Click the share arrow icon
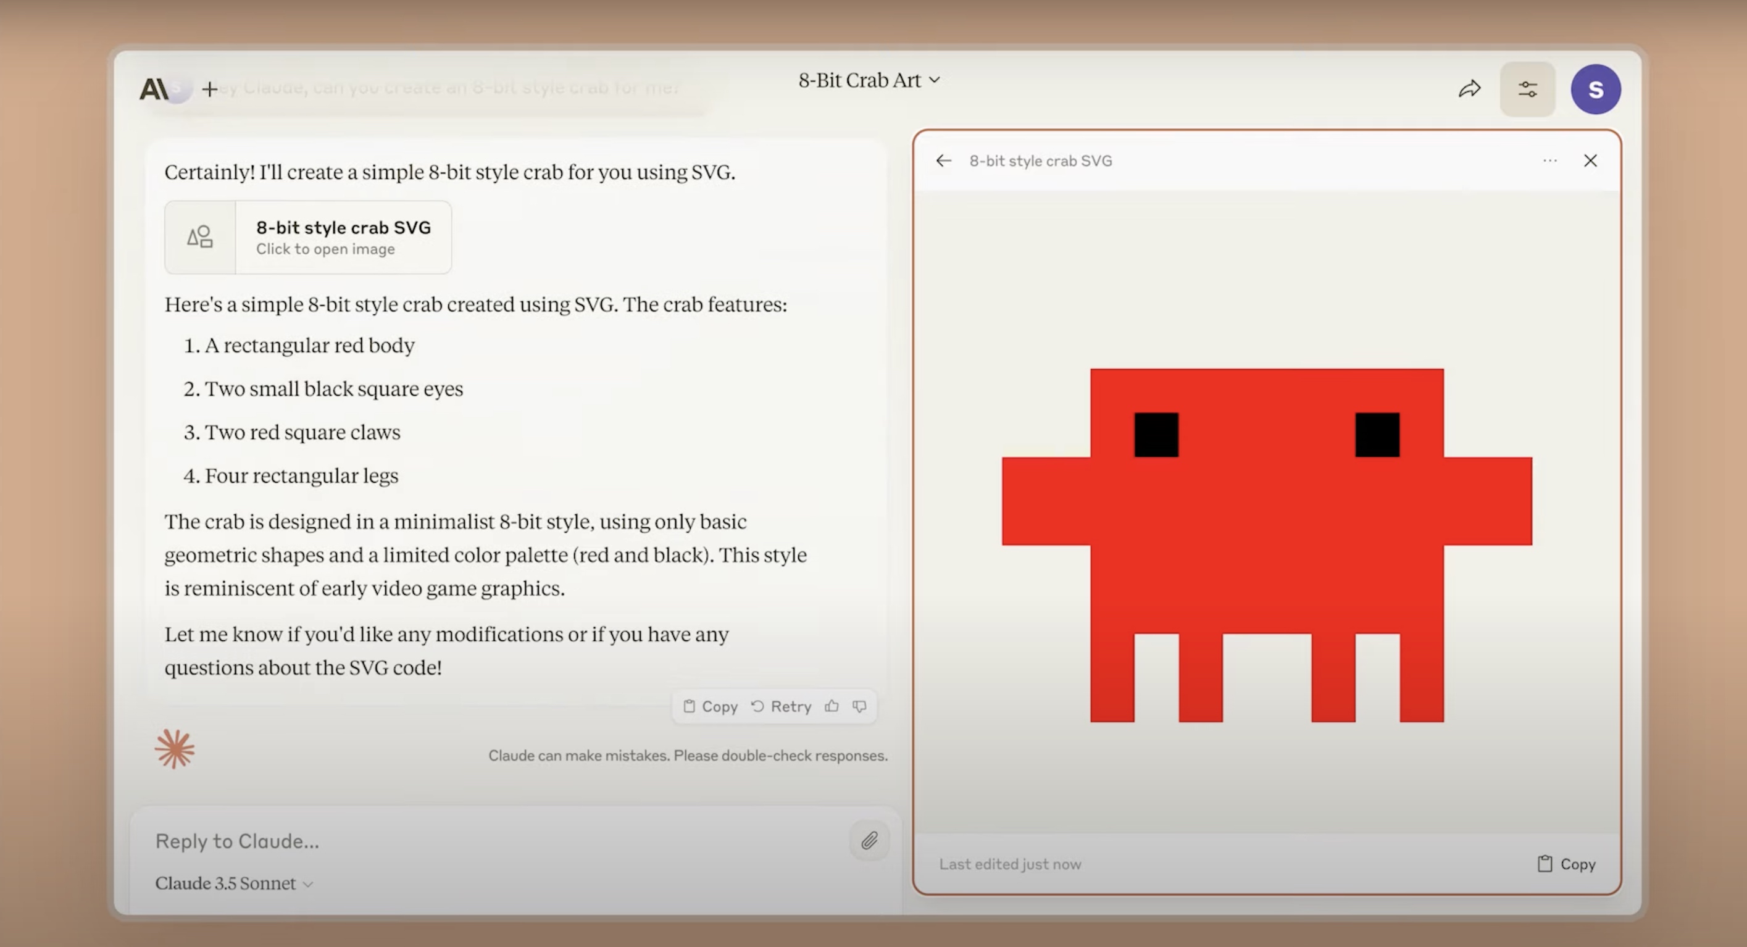This screenshot has height=947, width=1747. click(x=1469, y=89)
